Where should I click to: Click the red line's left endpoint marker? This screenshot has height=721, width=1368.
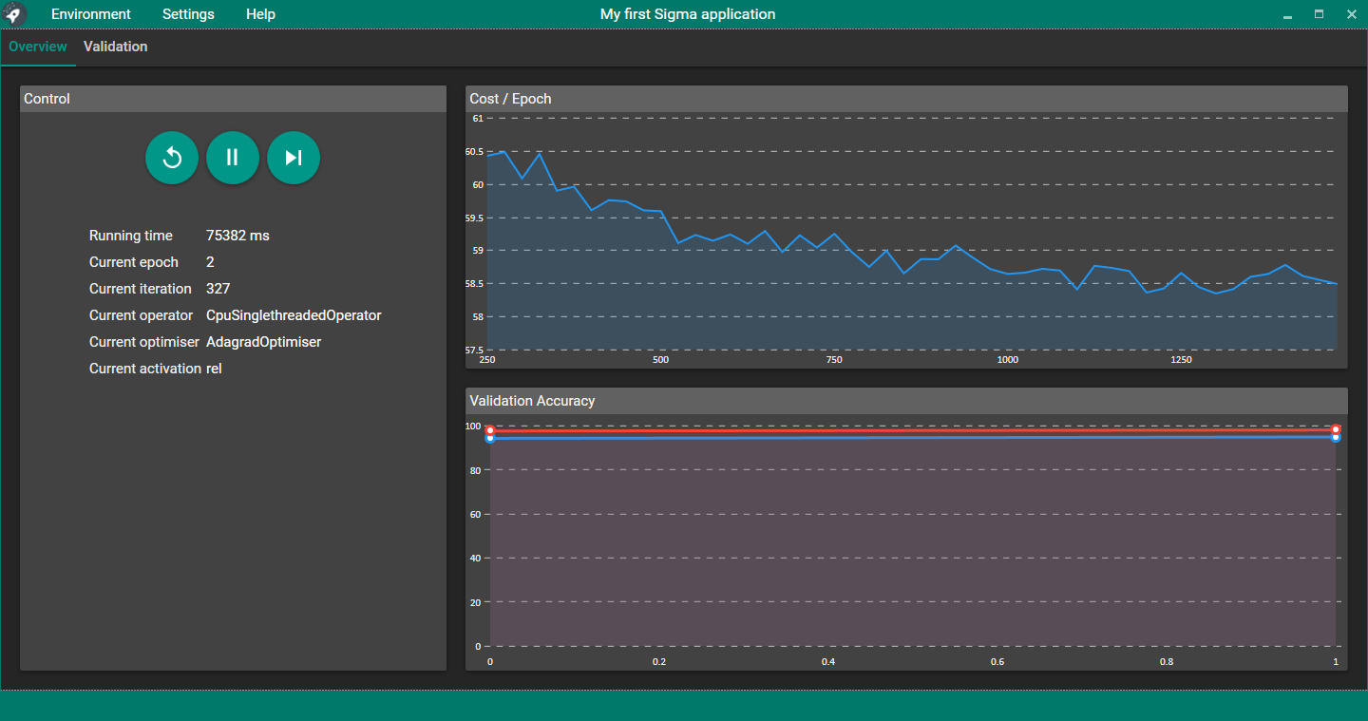coord(490,430)
